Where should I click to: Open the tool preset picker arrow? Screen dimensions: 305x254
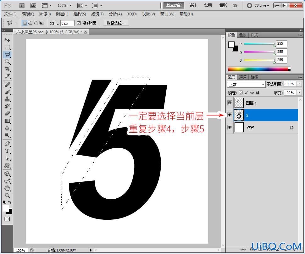pyautogui.click(x=16, y=23)
